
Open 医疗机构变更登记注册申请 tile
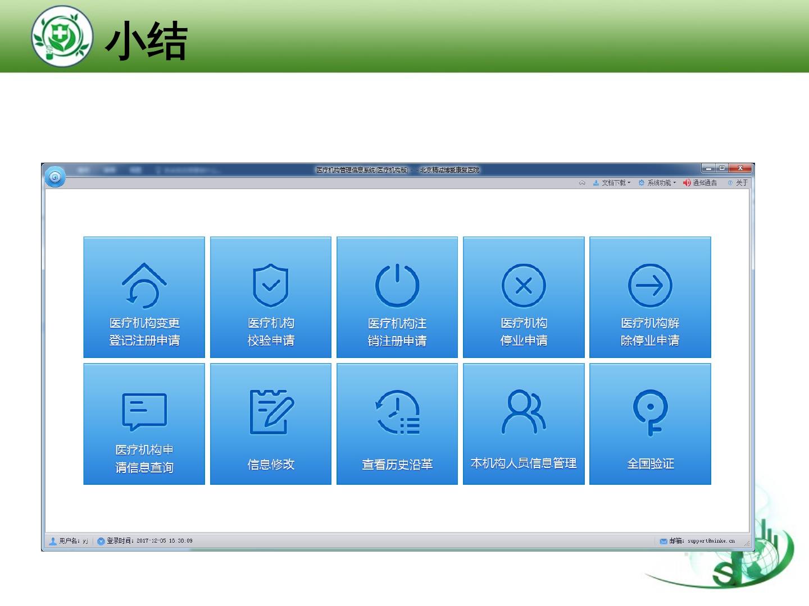pos(144,297)
